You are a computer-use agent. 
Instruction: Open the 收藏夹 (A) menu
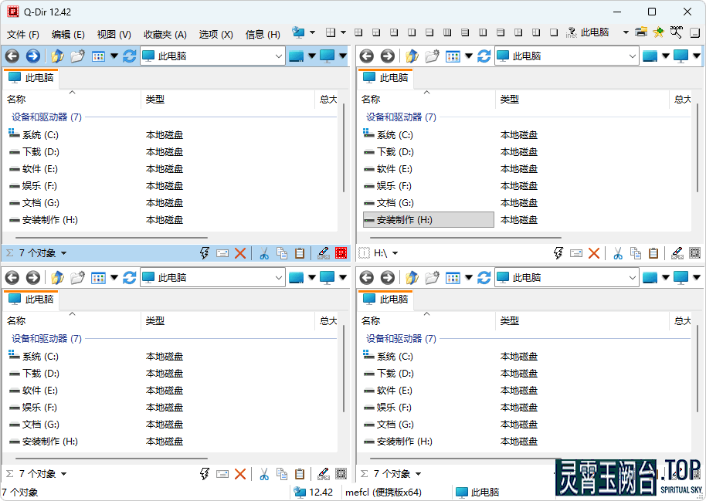165,34
